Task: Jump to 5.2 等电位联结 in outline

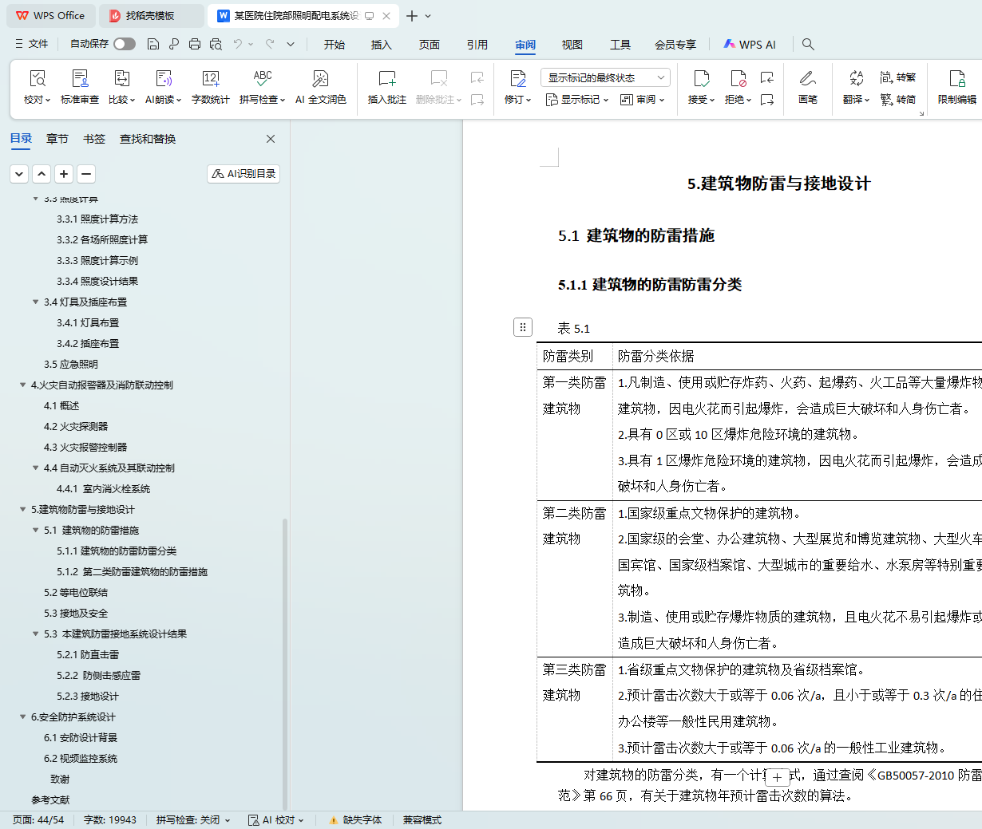Action: 76,592
